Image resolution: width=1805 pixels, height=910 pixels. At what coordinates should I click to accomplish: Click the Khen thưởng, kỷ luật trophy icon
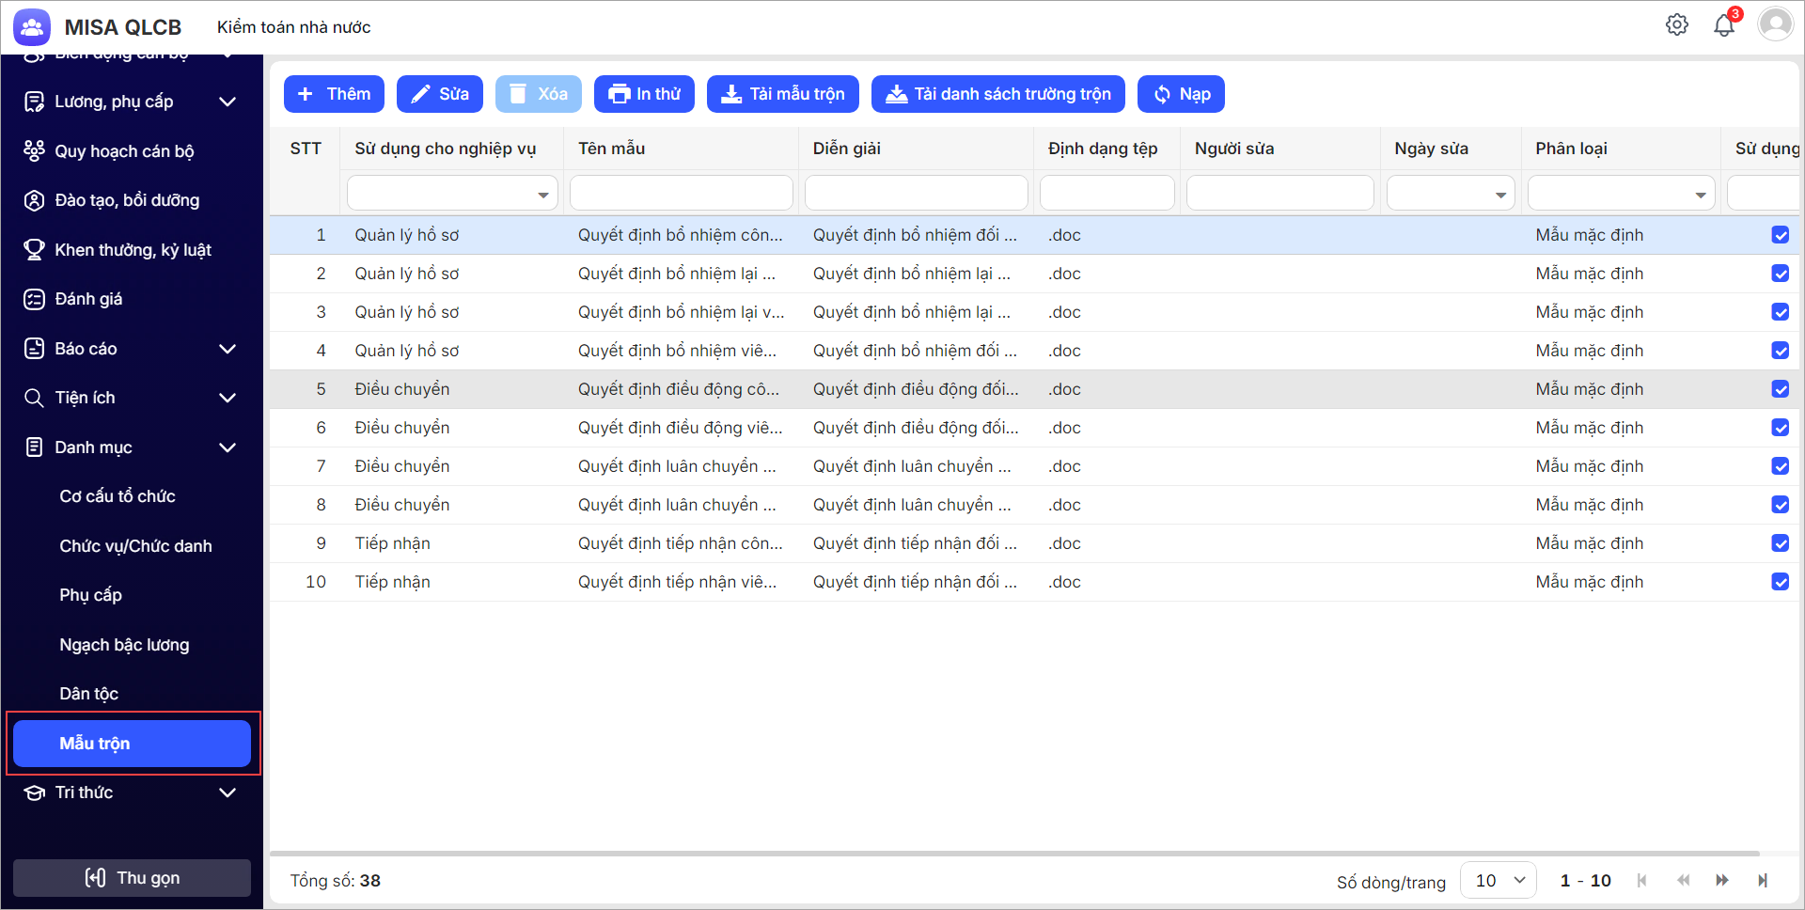[x=34, y=250]
